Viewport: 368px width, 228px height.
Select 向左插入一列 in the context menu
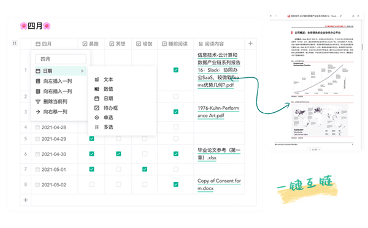tap(61, 81)
